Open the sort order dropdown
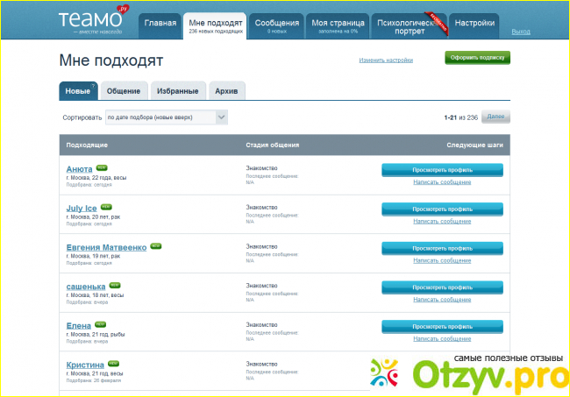 click(x=167, y=117)
